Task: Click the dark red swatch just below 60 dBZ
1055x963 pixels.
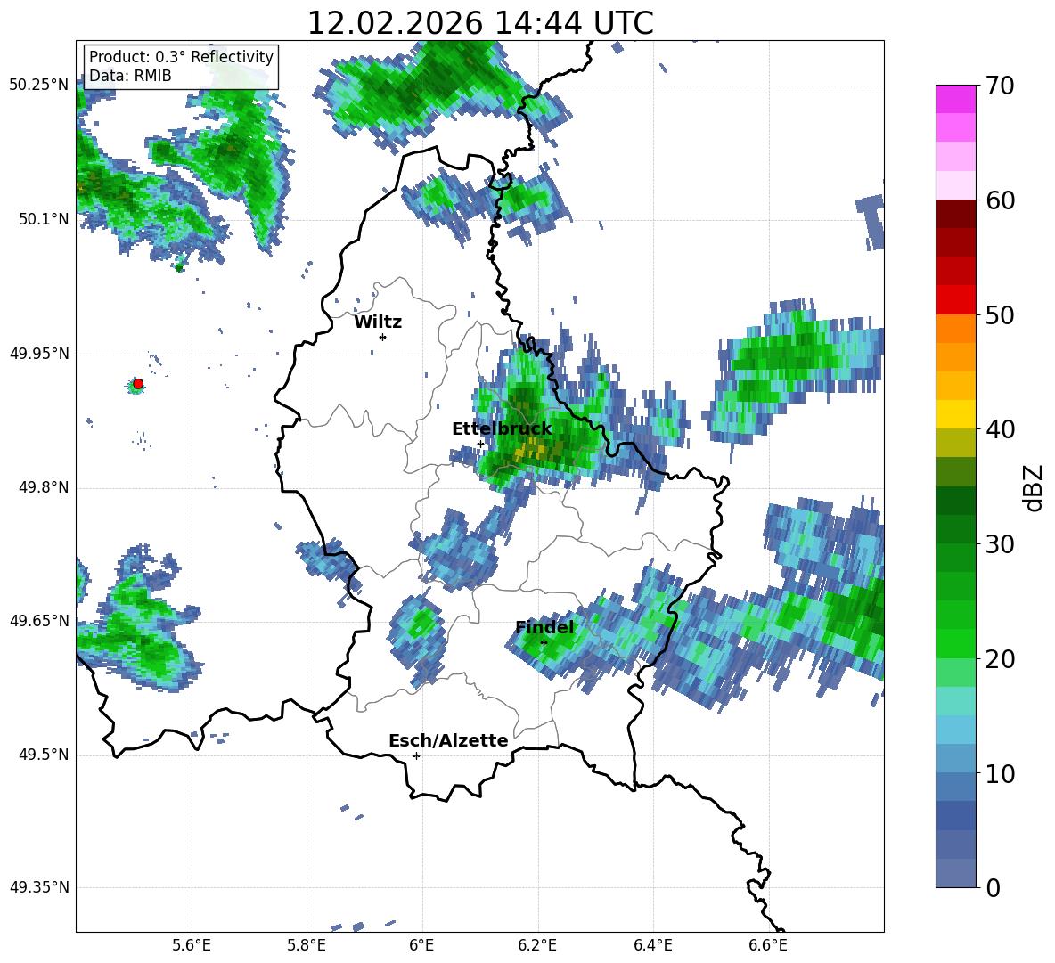Action: click(955, 214)
